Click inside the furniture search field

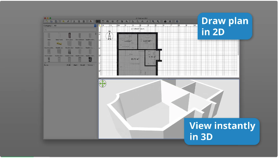pos(70,30)
